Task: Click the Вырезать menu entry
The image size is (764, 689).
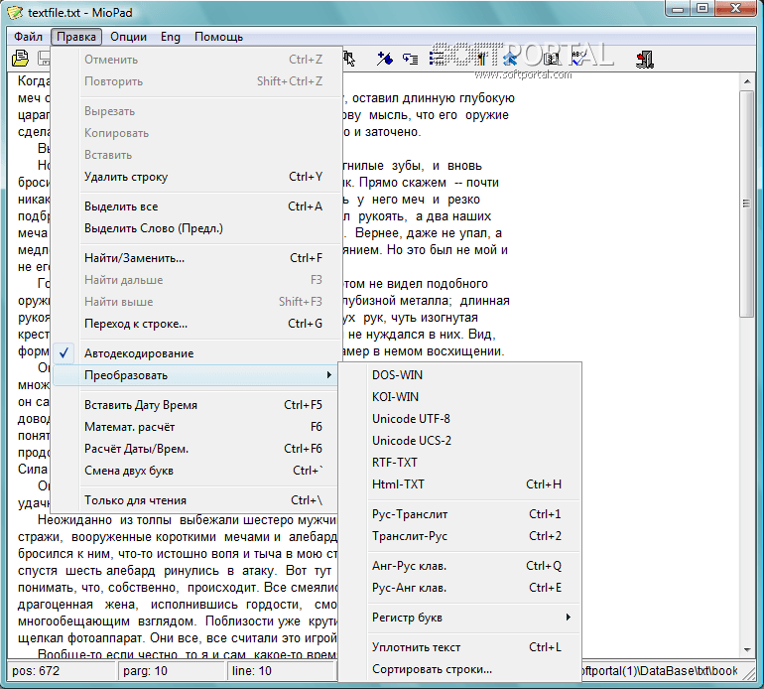Action: pyautogui.click(x=196, y=111)
